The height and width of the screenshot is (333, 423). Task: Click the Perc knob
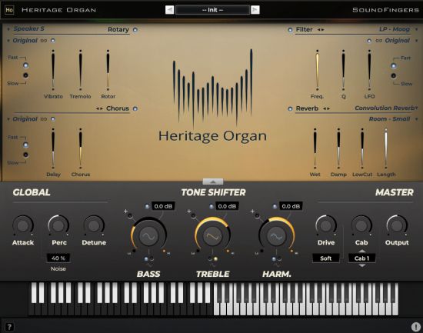58,225
